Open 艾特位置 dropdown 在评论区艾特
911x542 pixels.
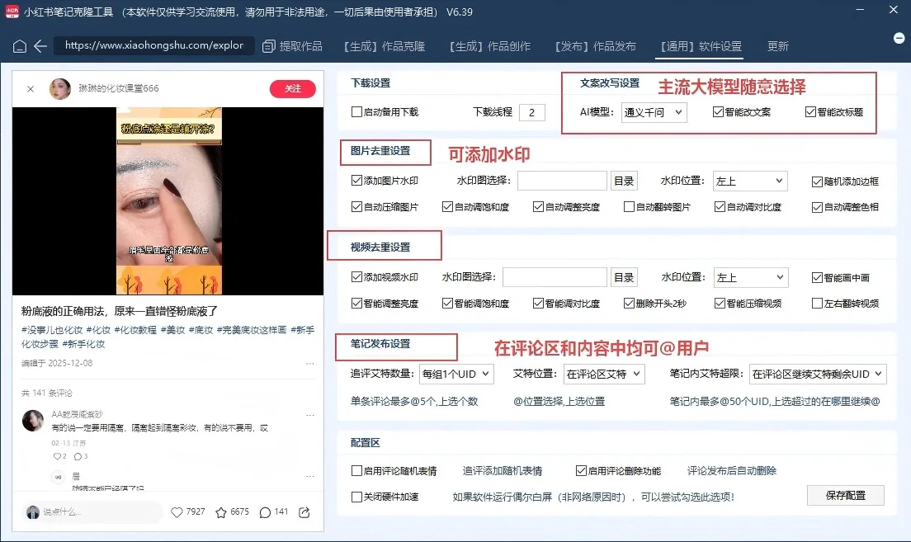tap(604, 374)
